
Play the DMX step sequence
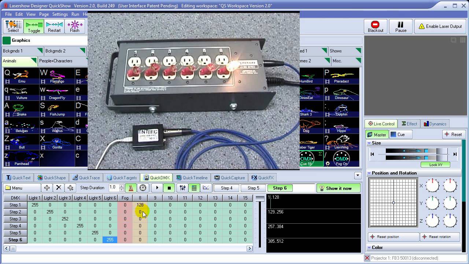coord(157,188)
